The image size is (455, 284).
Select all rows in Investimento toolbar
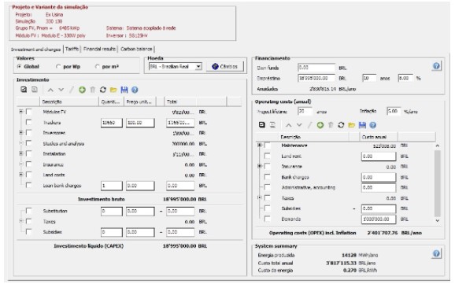click(x=24, y=90)
